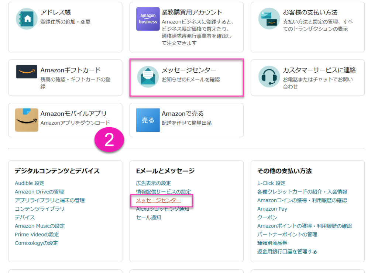The image size is (378, 273).
Task: Open メッセージセンター link under Eメールとメッセージ
Action: [x=158, y=200]
